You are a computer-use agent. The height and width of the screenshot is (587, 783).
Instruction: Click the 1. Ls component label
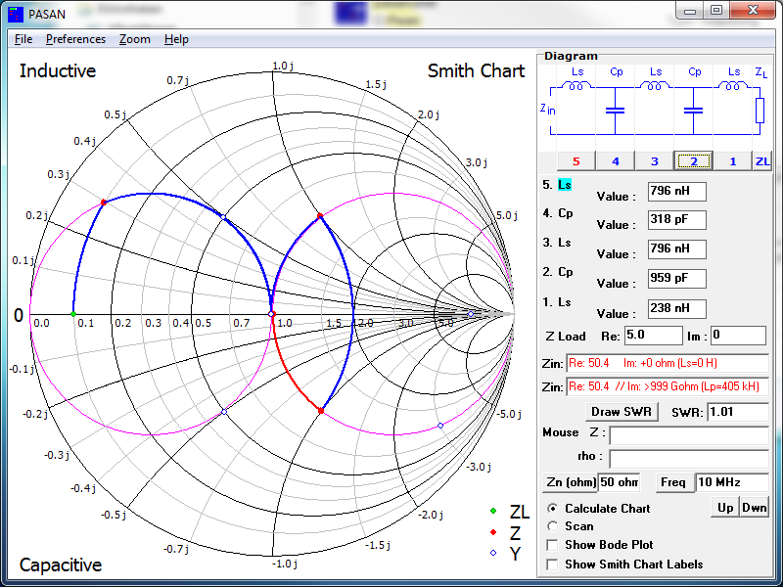coord(557,302)
